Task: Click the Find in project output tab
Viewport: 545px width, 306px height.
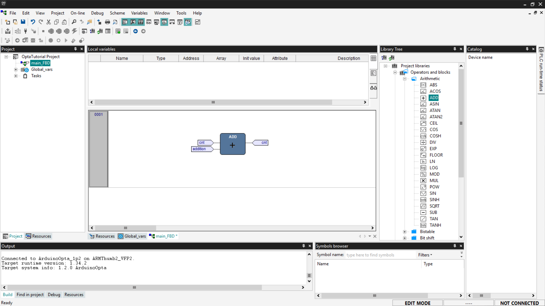Action: coord(30,295)
